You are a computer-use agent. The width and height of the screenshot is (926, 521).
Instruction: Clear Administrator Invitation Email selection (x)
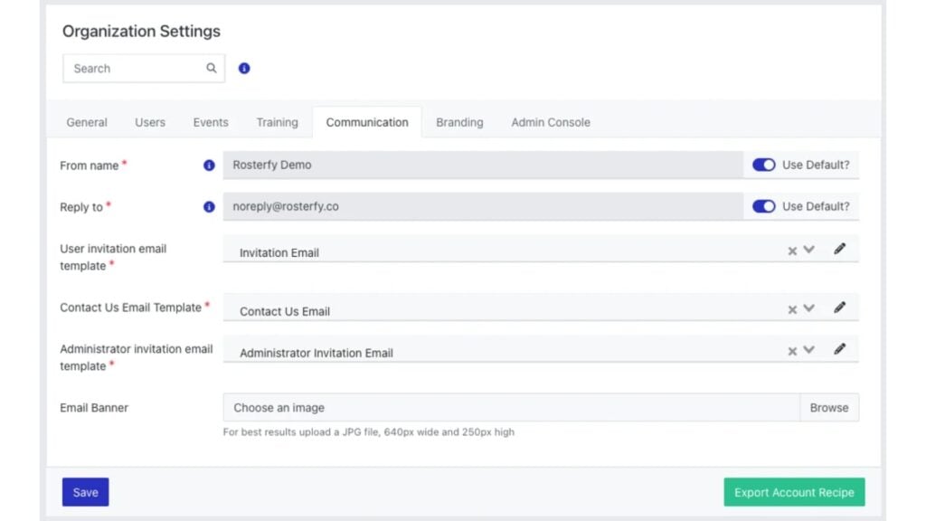(792, 351)
